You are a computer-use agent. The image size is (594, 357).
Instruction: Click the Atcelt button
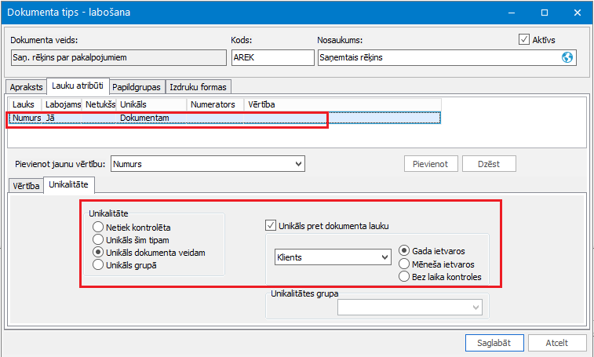[x=557, y=343]
